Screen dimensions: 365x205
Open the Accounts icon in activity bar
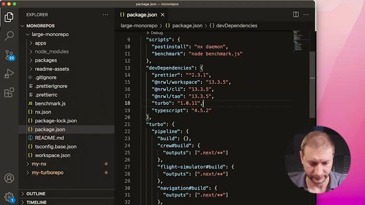(9, 178)
